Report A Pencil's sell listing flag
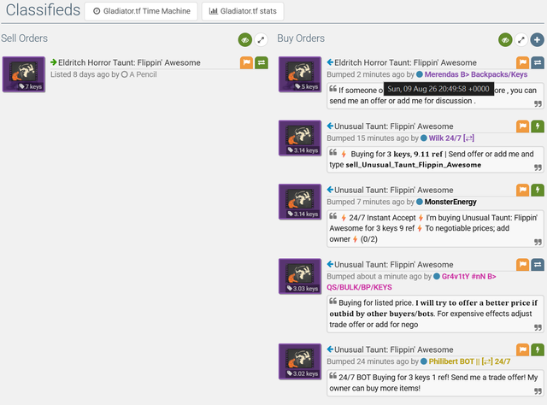Image resolution: width=547 pixels, height=405 pixels. (246, 62)
